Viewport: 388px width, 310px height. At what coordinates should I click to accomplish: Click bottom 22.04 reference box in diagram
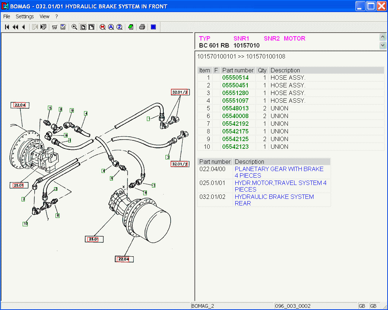124,259
